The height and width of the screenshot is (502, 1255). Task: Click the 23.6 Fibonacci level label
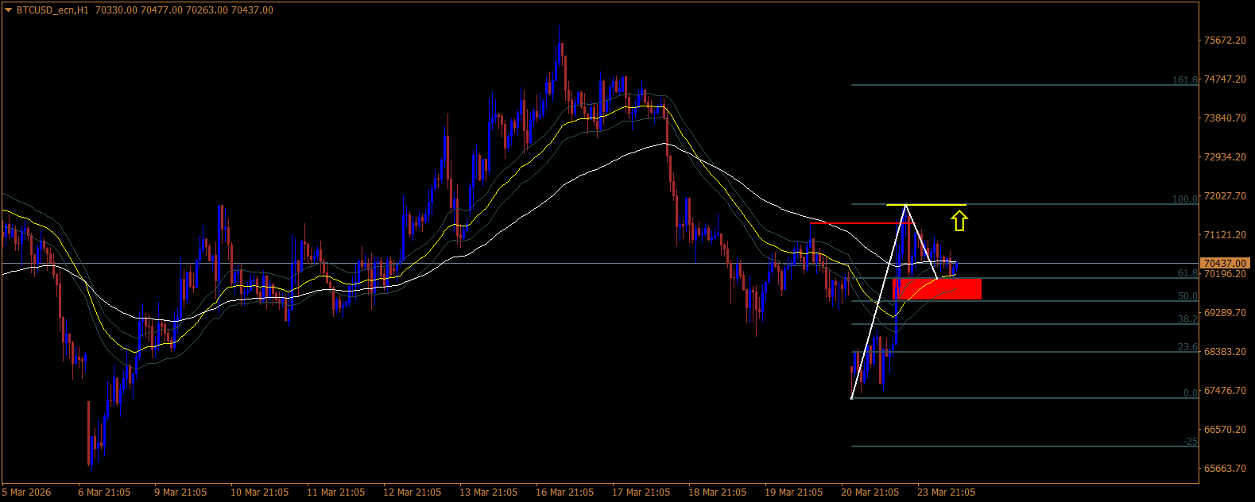[1187, 347]
